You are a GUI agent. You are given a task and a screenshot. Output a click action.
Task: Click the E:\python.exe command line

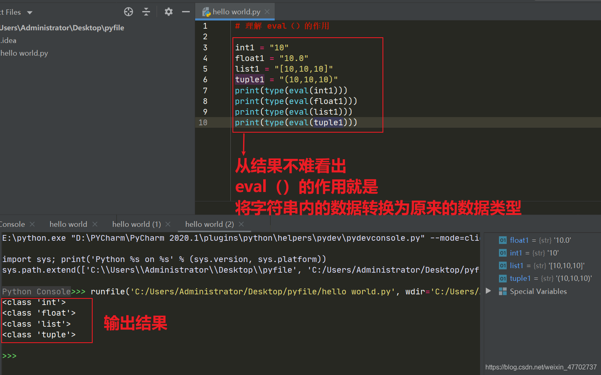coord(241,238)
